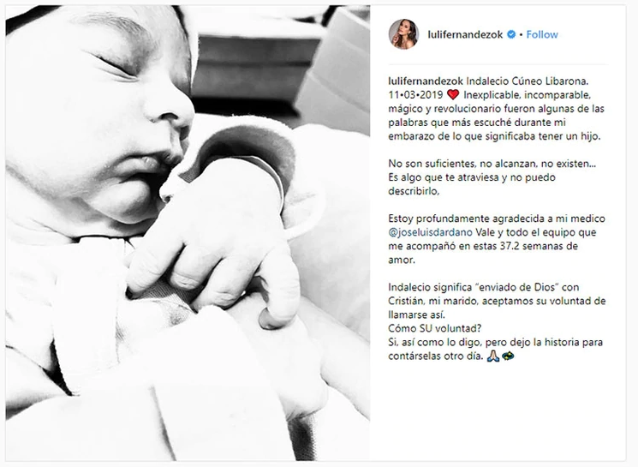This screenshot has height=467, width=638.
Task: Click the red heart emoji in the caption
Action: click(x=453, y=95)
